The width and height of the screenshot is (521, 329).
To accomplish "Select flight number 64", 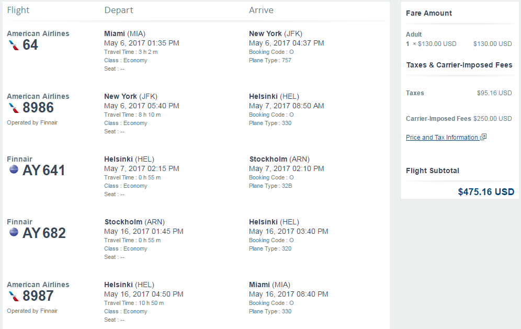I will click(x=30, y=45).
